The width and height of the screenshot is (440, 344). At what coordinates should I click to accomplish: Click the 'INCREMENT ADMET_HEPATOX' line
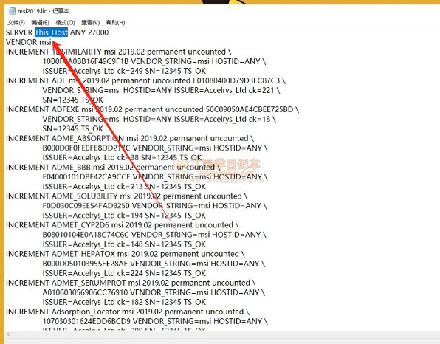click(x=126, y=254)
